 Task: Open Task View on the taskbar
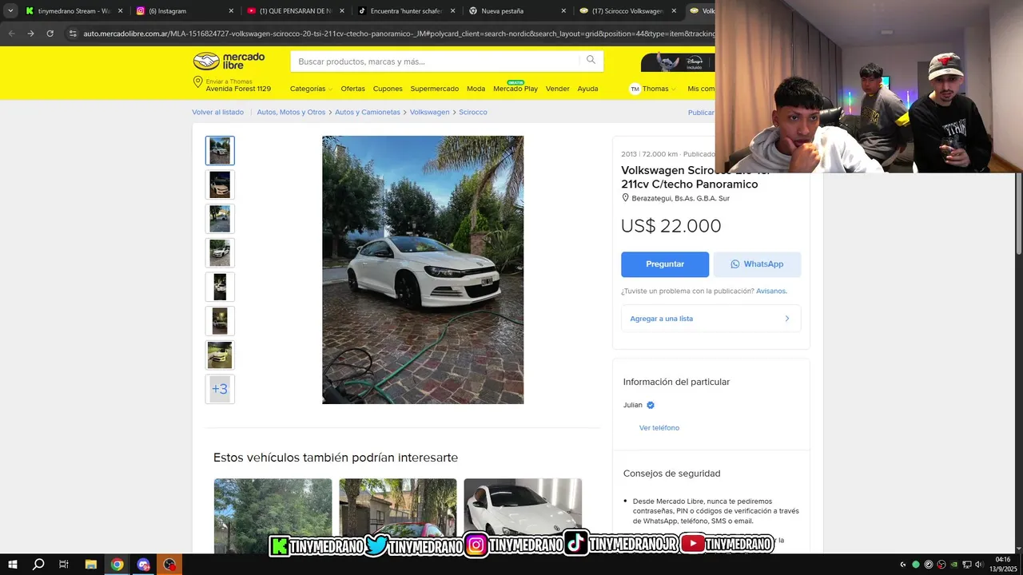[64, 565]
